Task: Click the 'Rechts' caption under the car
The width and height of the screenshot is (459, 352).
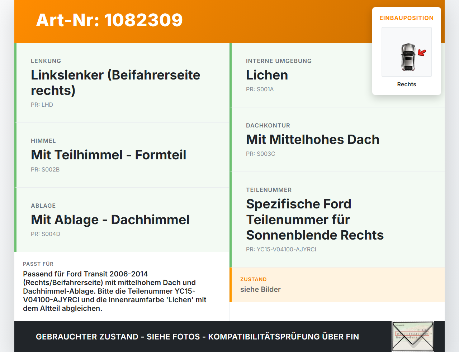Action: (407, 84)
